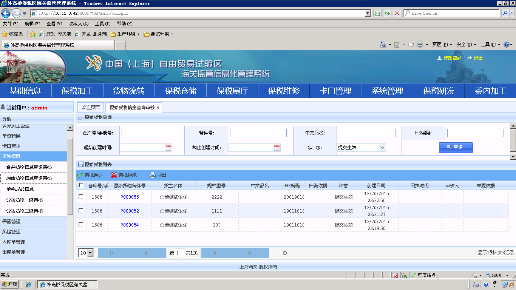Open the page size dropdown showing 10
This screenshot has height=290, width=516.
coord(90,253)
